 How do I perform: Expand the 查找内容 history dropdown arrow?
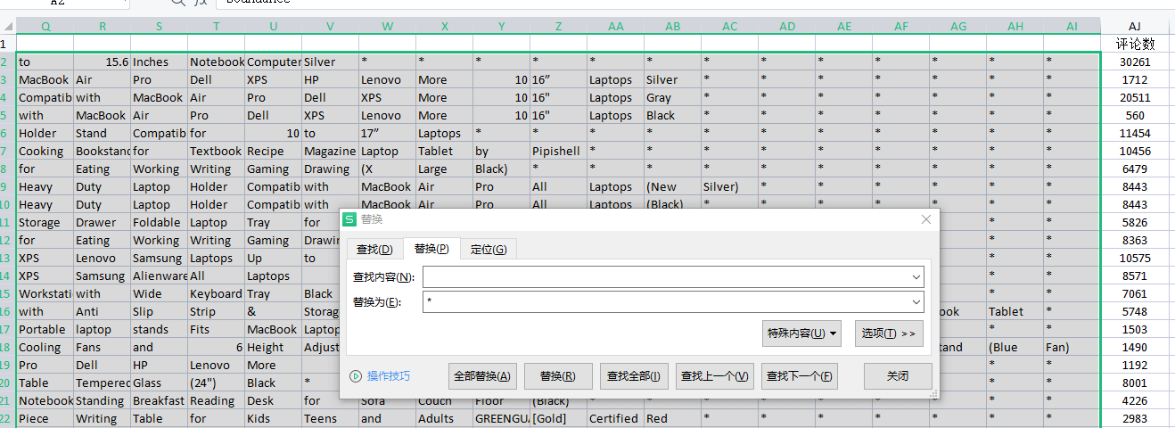pyautogui.click(x=916, y=277)
